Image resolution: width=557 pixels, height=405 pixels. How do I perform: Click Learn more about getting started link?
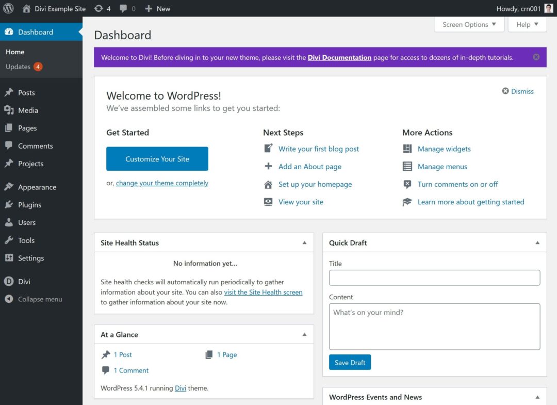(471, 202)
